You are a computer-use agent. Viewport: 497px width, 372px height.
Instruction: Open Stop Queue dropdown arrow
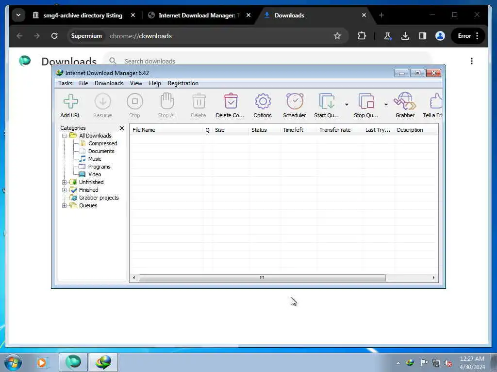tap(386, 105)
